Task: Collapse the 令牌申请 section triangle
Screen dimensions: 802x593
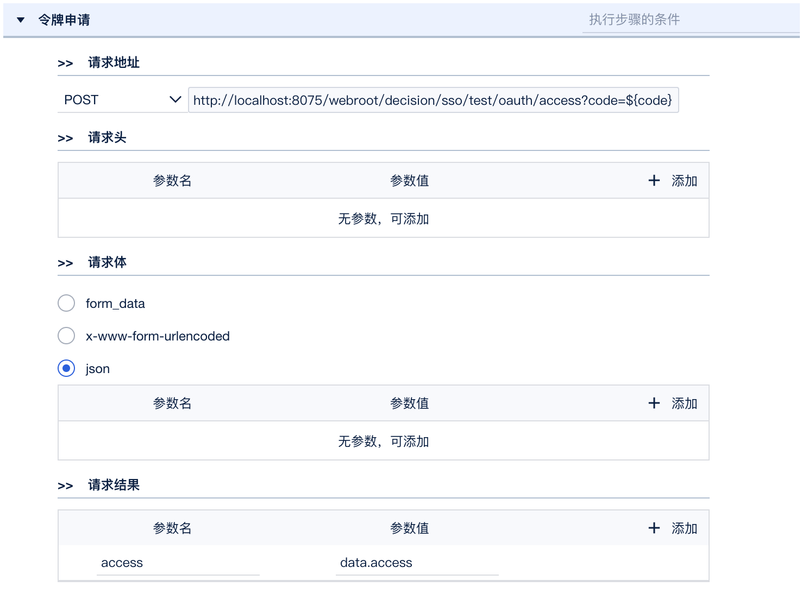Action: click(x=21, y=20)
